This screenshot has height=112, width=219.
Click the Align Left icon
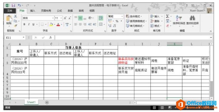tap(76, 25)
